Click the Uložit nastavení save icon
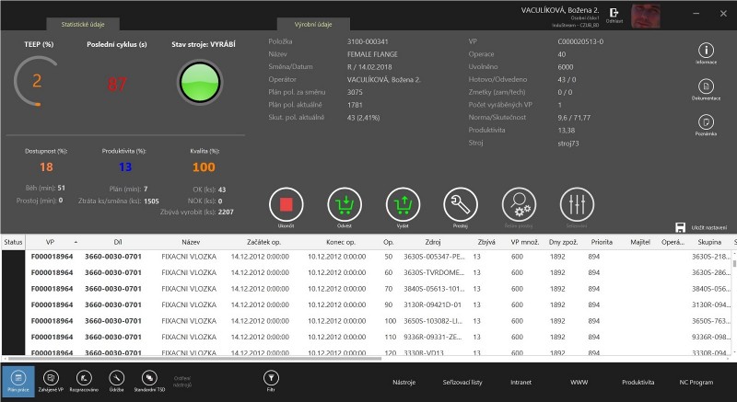The image size is (737, 402). point(680,227)
